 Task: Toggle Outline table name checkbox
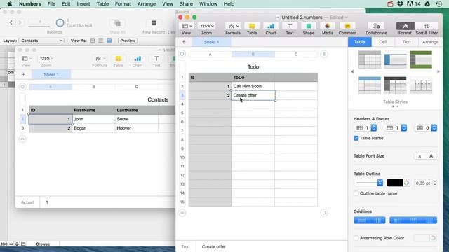click(356, 193)
